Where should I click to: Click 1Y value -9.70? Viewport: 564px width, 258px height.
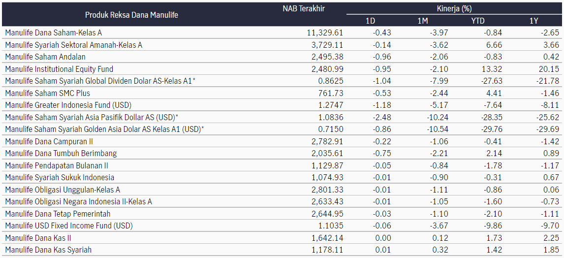coord(549,226)
